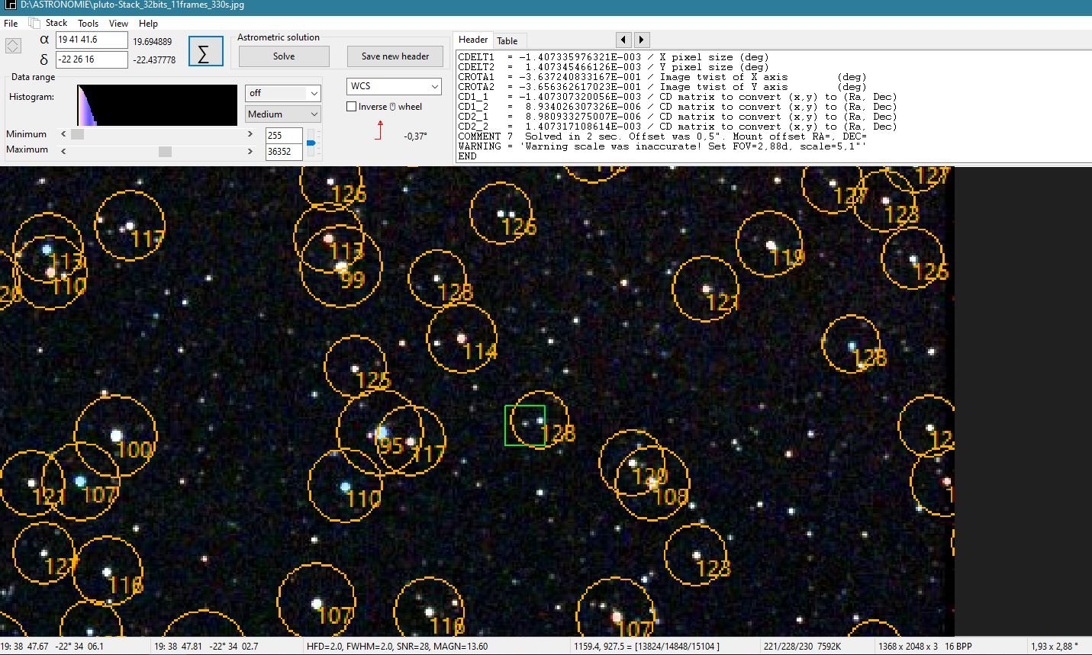The width and height of the screenshot is (1092, 655).
Task: Click the Minimum slider thumb
Action: pyautogui.click(x=77, y=134)
